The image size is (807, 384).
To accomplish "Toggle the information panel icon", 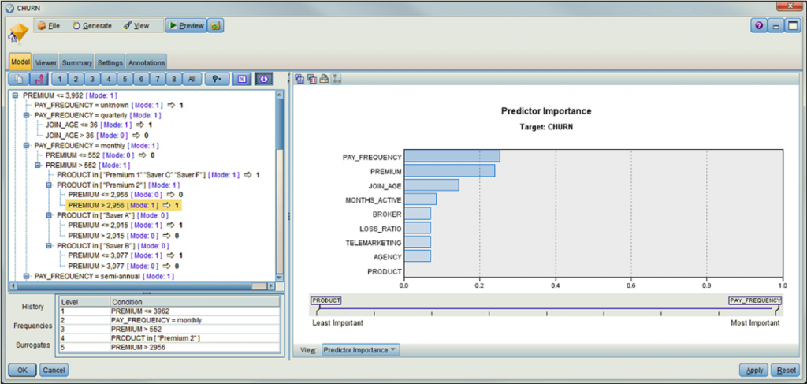I will pyautogui.click(x=265, y=80).
